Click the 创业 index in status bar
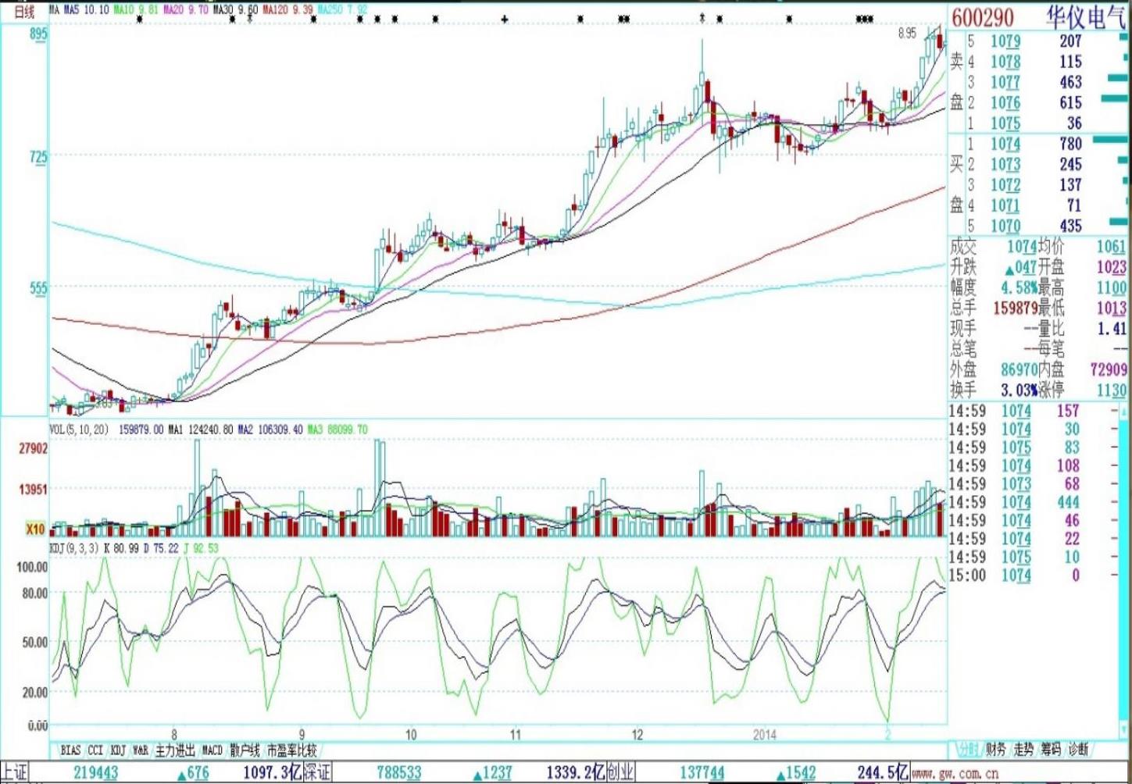Viewport: 1132px width, 784px height. pyautogui.click(x=620, y=773)
